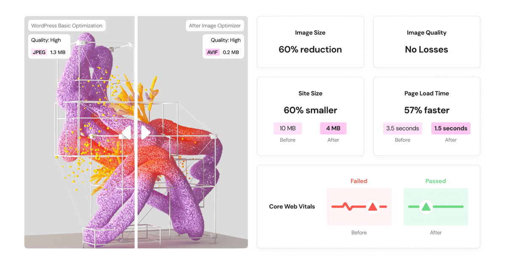Click the right arrow on the comparison slider
505x263 pixels.
146,132
